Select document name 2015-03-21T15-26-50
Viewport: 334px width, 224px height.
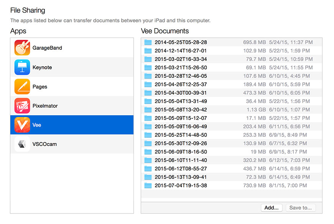[181, 67]
